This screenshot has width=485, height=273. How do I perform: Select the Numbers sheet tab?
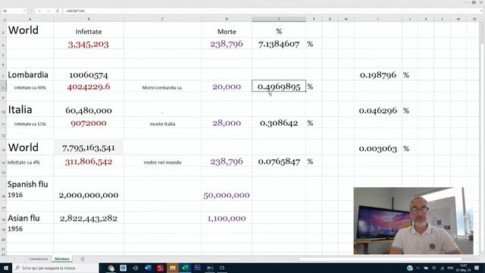point(62,259)
